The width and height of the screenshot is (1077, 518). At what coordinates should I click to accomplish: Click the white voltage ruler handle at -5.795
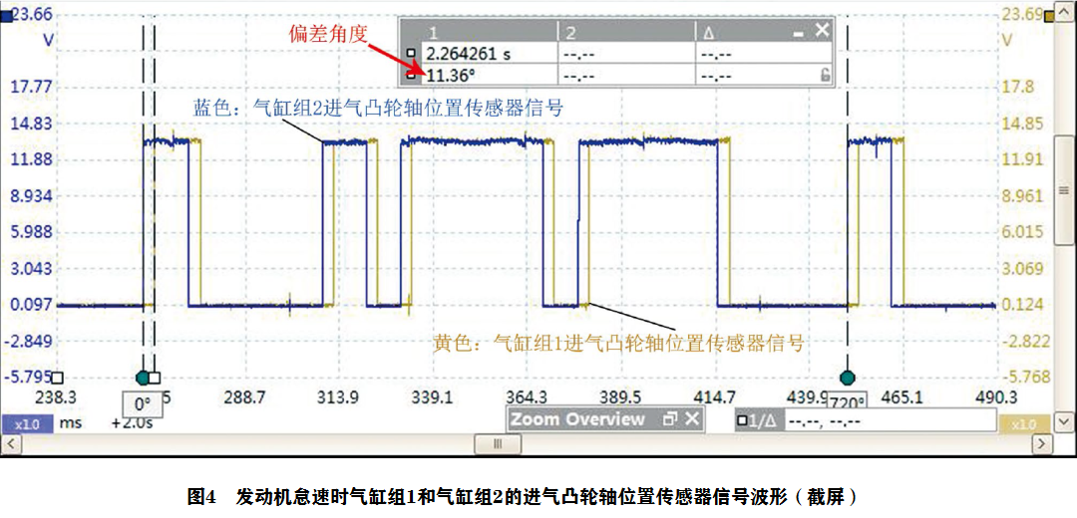pos(57,378)
